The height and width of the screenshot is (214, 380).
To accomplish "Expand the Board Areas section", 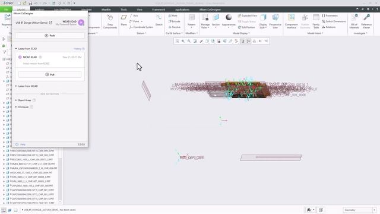I will (16, 100).
